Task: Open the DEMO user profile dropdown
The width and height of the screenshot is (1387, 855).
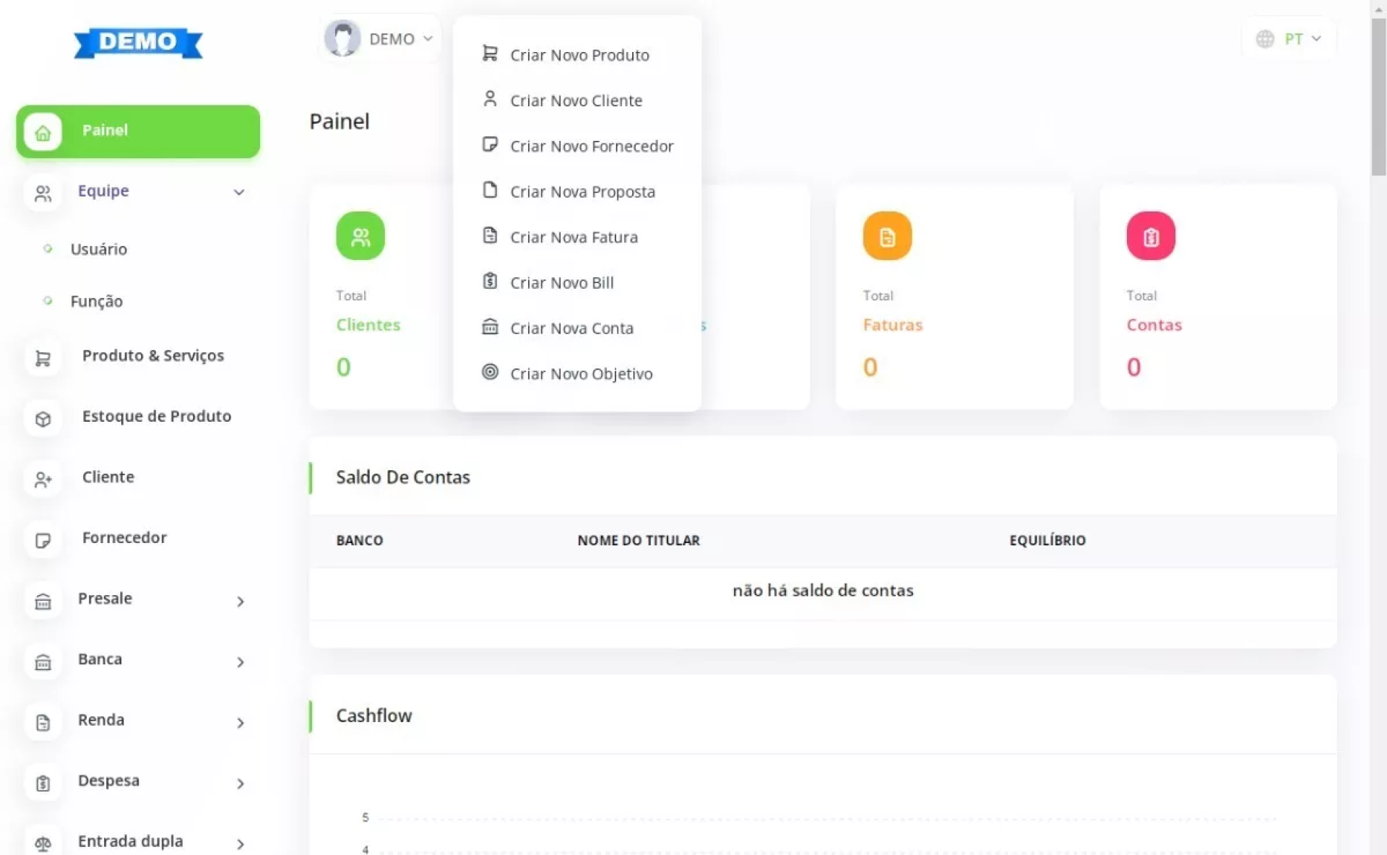Action: point(379,39)
